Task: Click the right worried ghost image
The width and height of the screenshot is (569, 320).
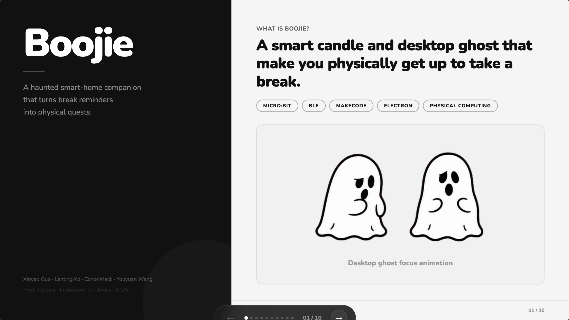Action: (x=446, y=197)
